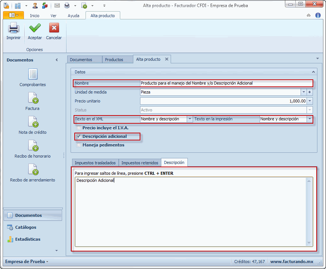Image resolution: width=326 pixels, height=269 pixels.
Task: Open the Unidad de medida dropdown list
Action: 303,92
